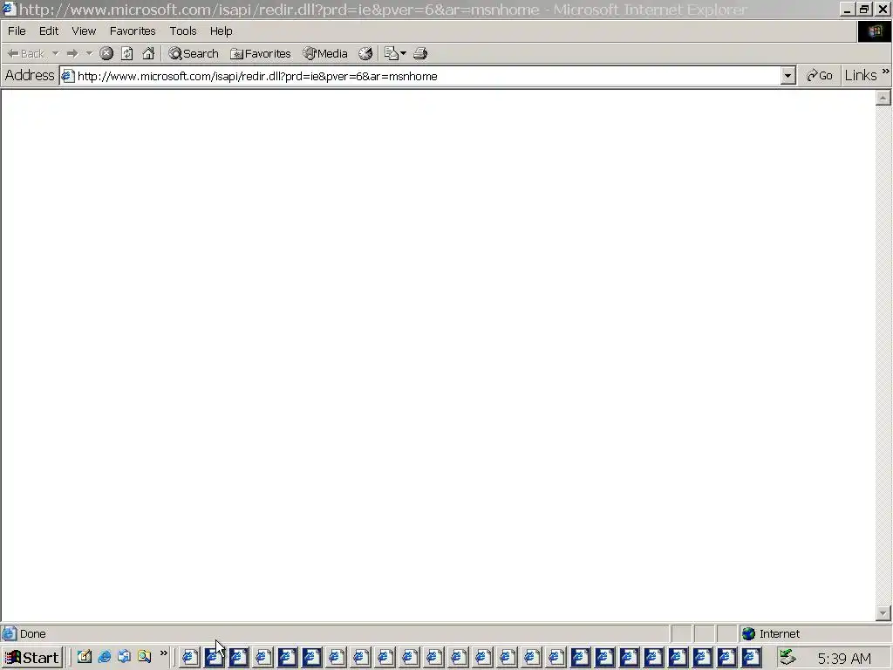Open the Favorites menu in menu bar
Screen dimensions: 893x670
pos(133,31)
